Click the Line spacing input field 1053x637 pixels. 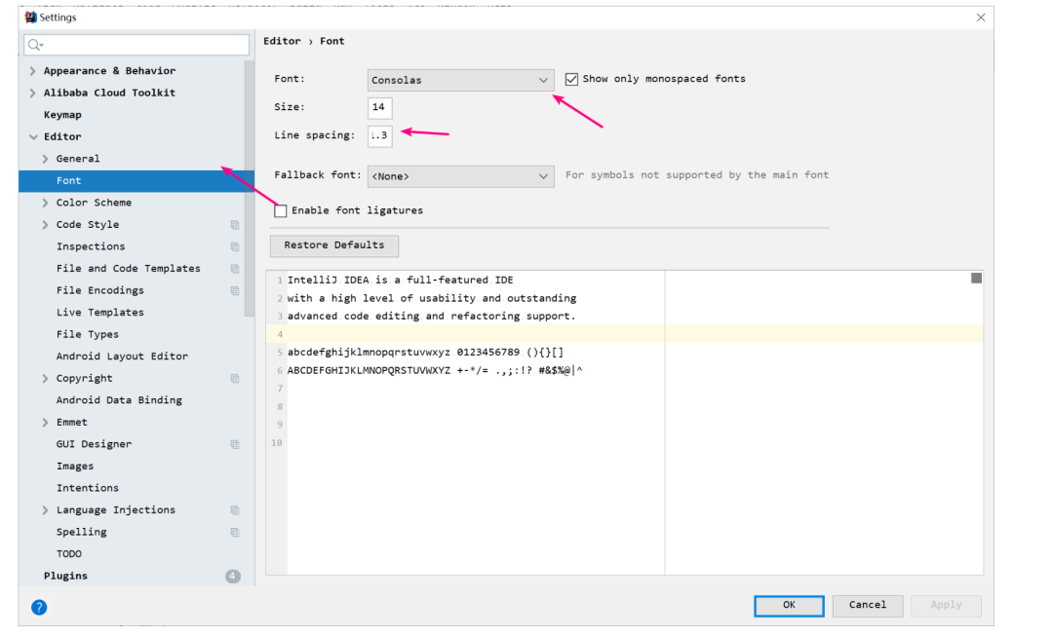tap(379, 135)
